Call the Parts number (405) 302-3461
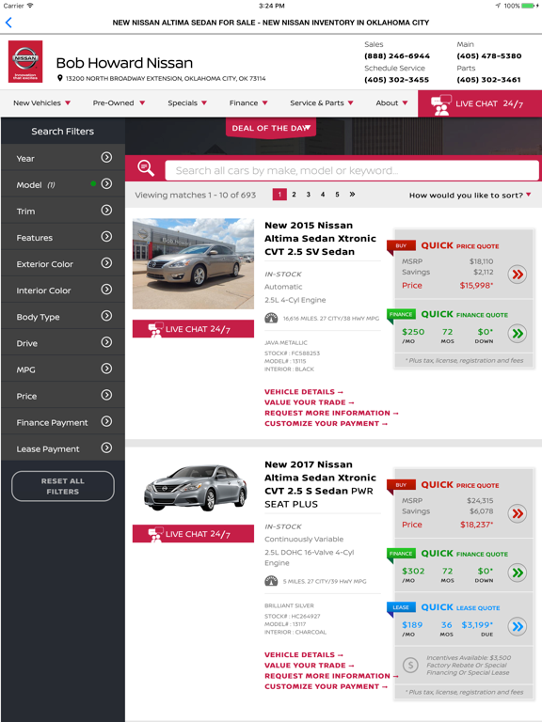542x722 pixels. (488, 80)
